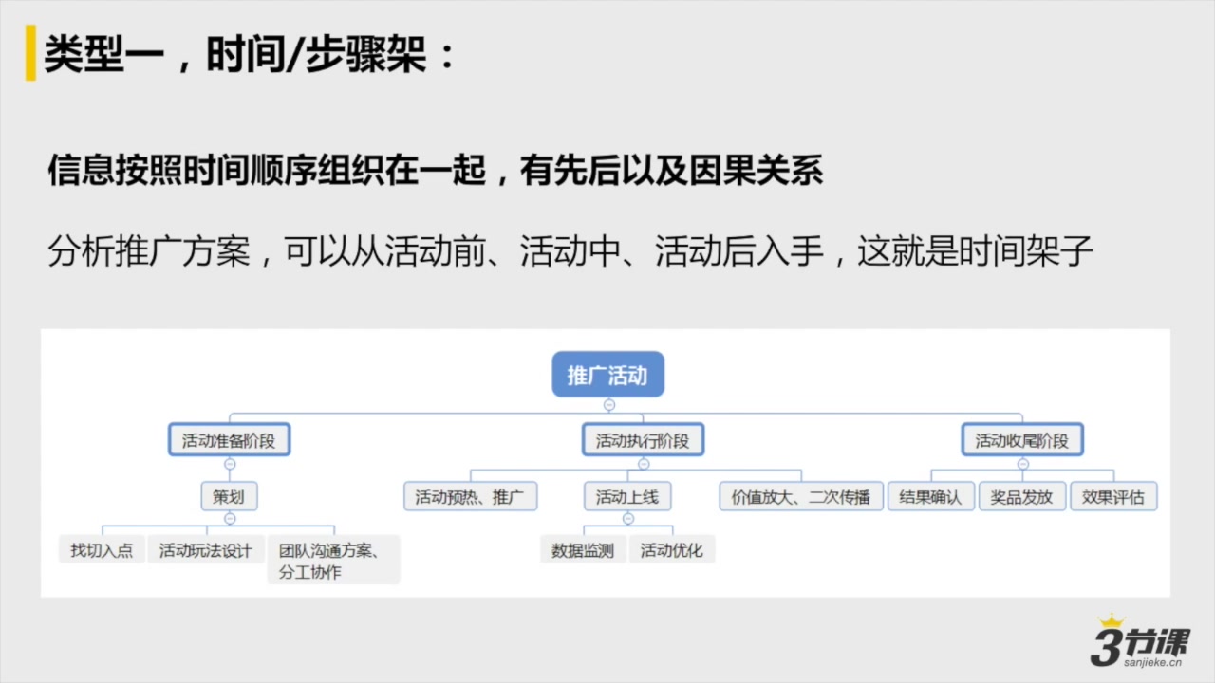Select the 活动准备阶段 node
The height and width of the screenshot is (683, 1215).
click(229, 440)
